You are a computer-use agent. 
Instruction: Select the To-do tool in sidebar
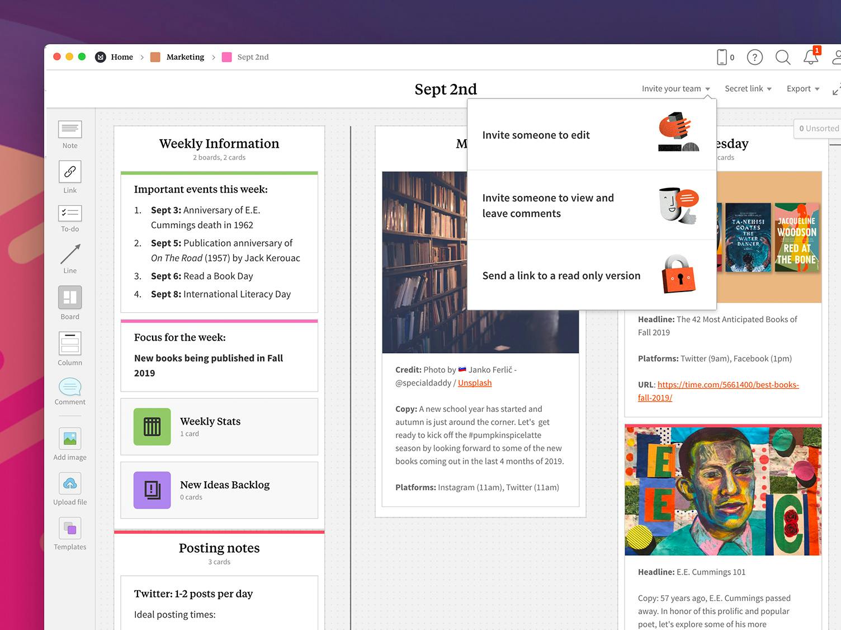70,218
